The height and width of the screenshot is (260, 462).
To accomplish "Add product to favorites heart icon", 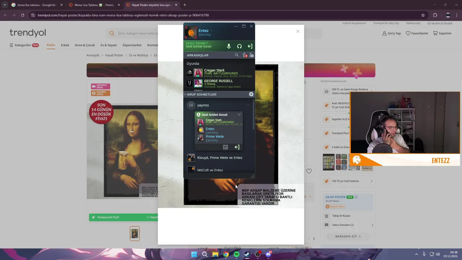I will pos(309,171).
